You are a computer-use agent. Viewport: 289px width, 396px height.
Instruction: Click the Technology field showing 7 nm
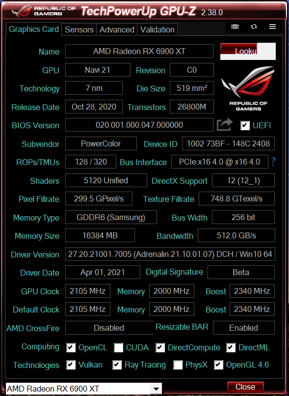click(94, 88)
